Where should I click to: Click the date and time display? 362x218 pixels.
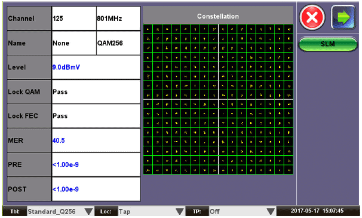317,211
